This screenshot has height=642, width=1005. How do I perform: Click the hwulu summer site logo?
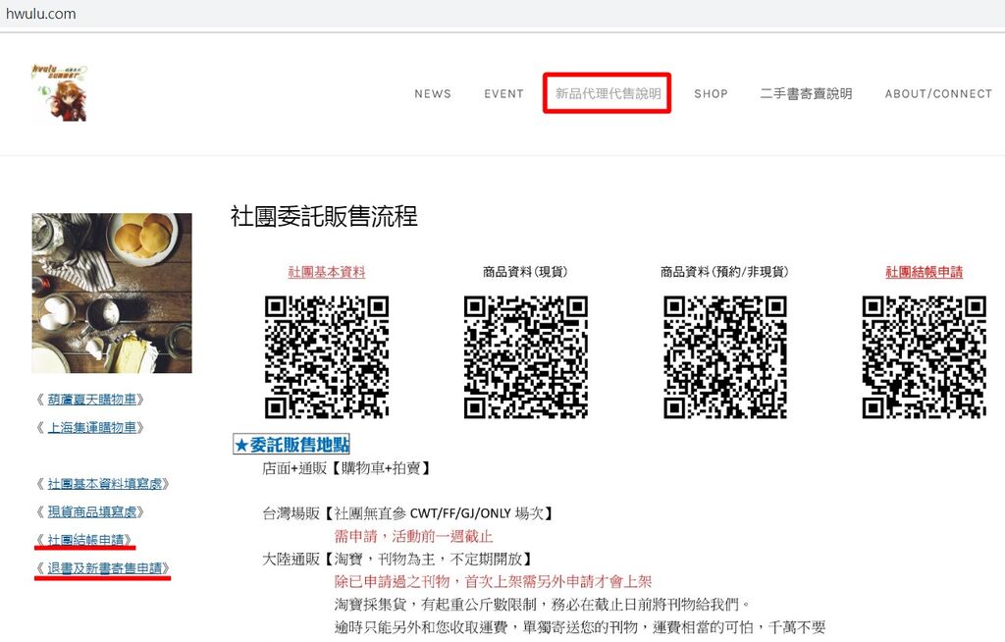point(60,93)
